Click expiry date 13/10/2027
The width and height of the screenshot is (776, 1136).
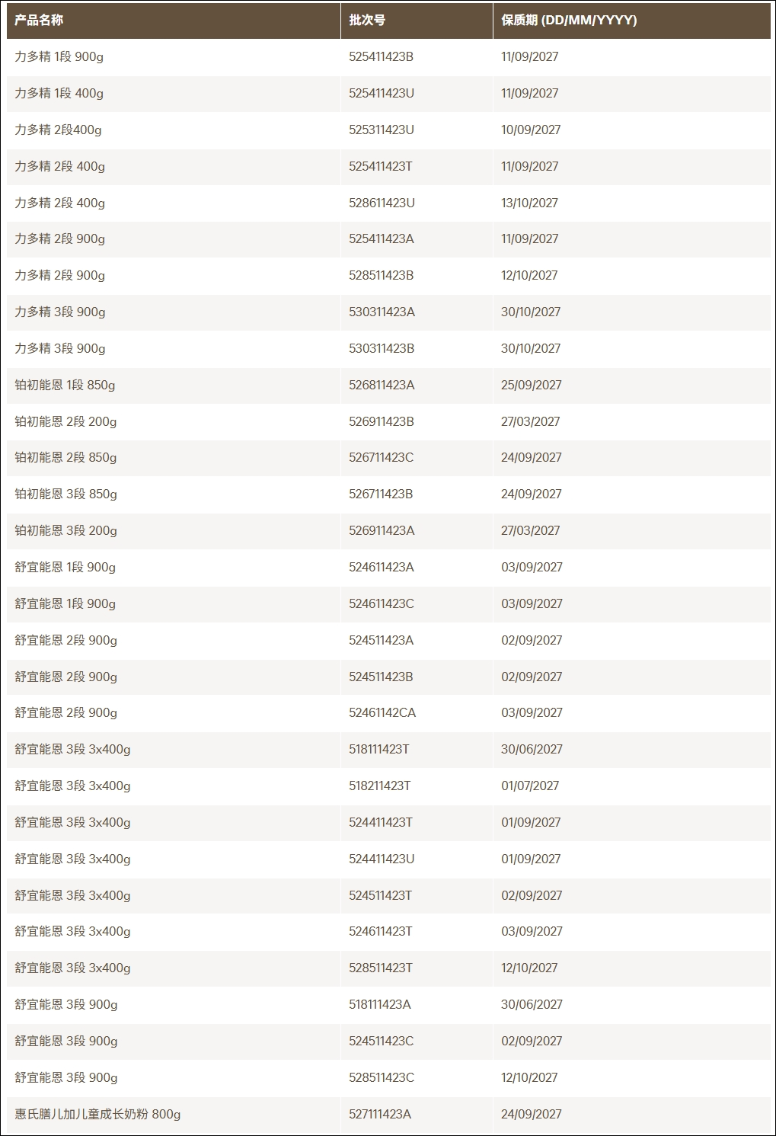point(529,203)
